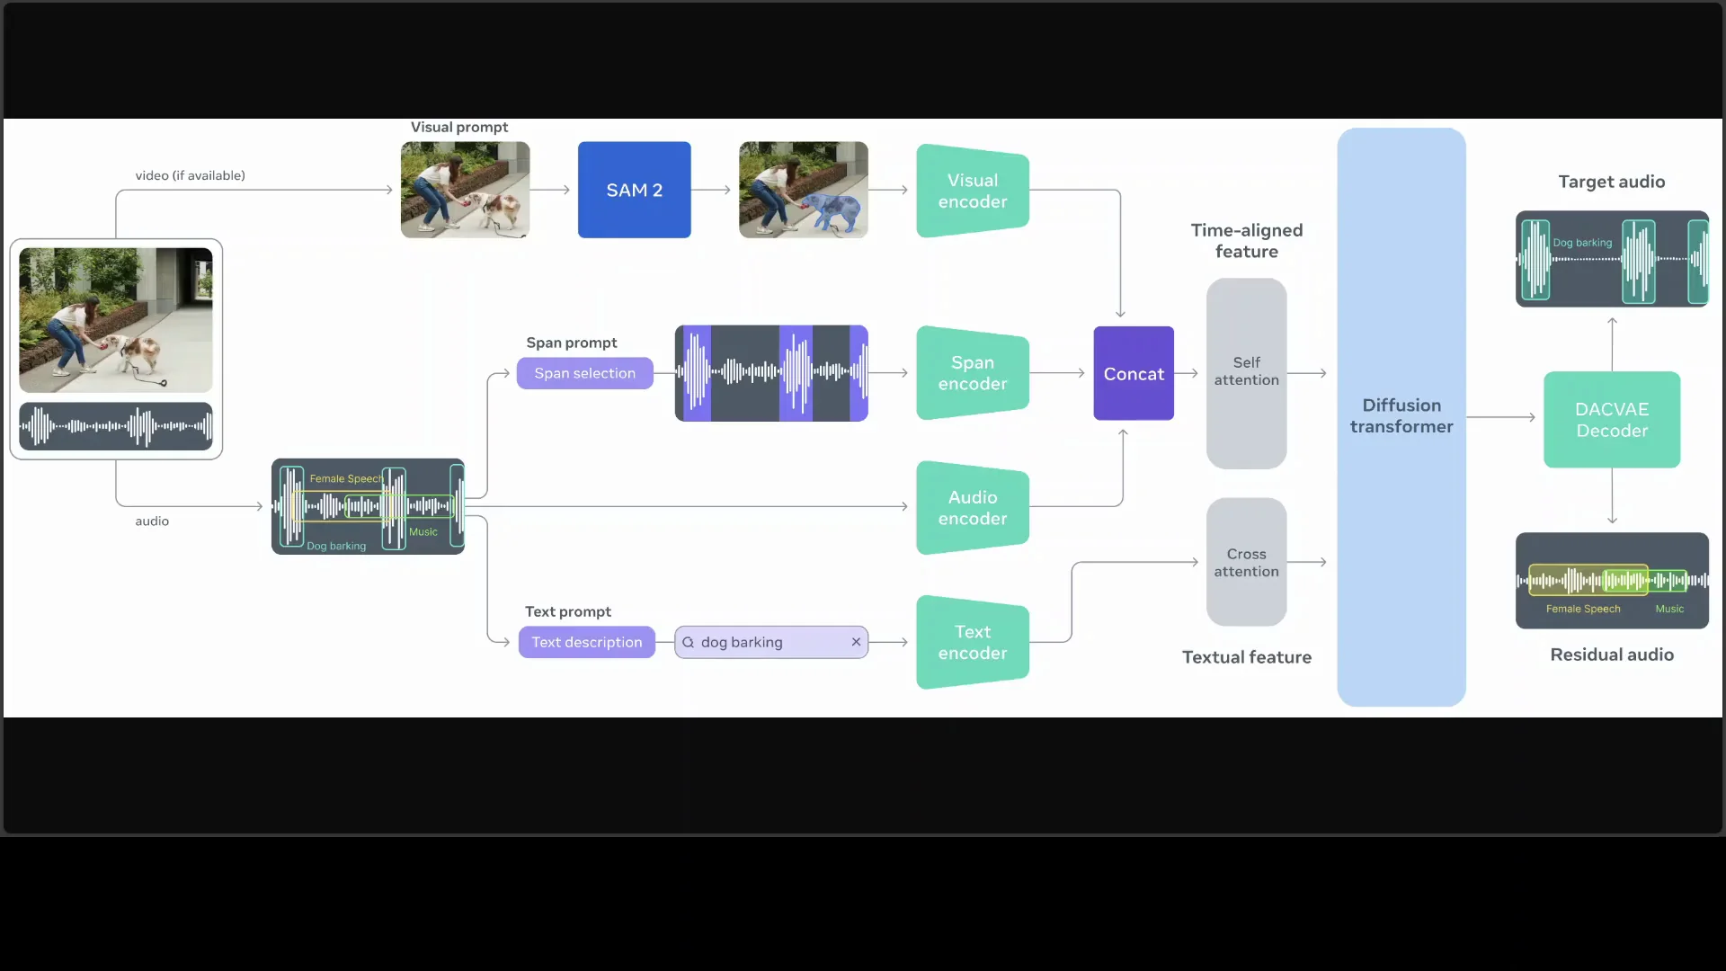The height and width of the screenshot is (971, 1726).
Task: Click the span prompt waveform selection
Action: click(771, 373)
